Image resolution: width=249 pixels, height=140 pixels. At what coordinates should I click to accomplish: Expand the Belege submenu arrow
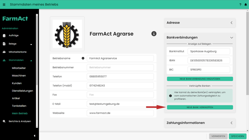[x=31, y=44]
